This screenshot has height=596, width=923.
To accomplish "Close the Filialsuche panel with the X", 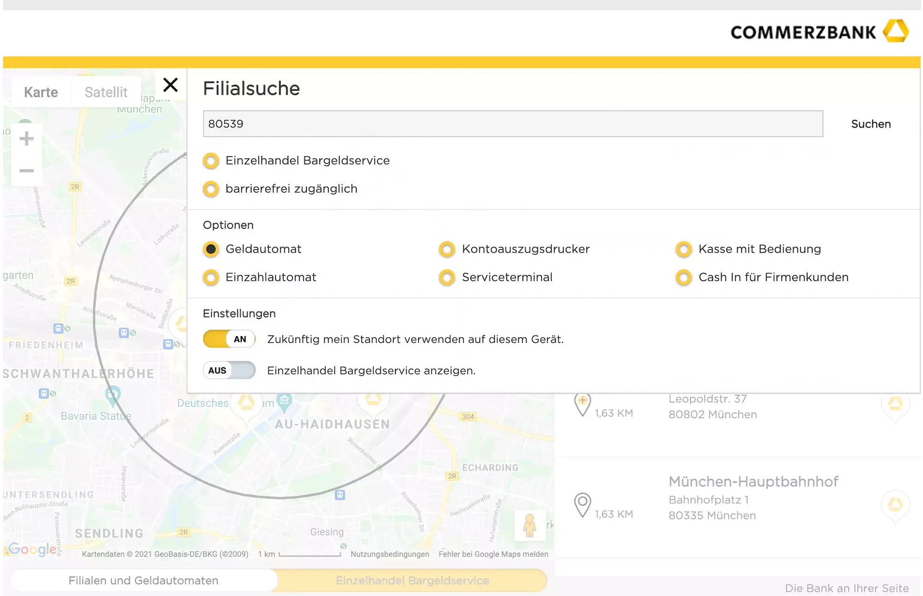I will point(170,85).
